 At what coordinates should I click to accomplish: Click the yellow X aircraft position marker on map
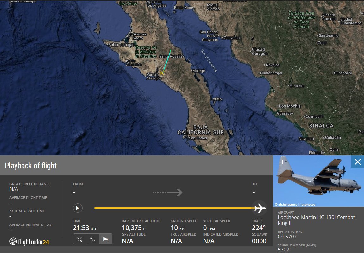tap(162, 73)
